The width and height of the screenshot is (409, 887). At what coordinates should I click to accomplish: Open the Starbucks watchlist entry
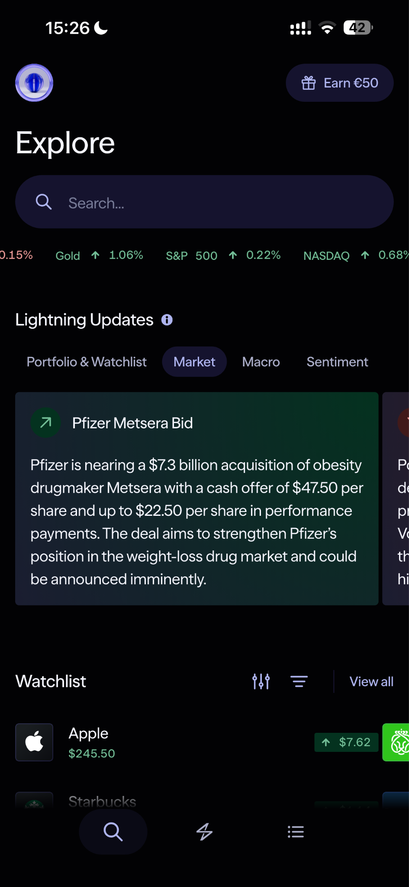102,801
